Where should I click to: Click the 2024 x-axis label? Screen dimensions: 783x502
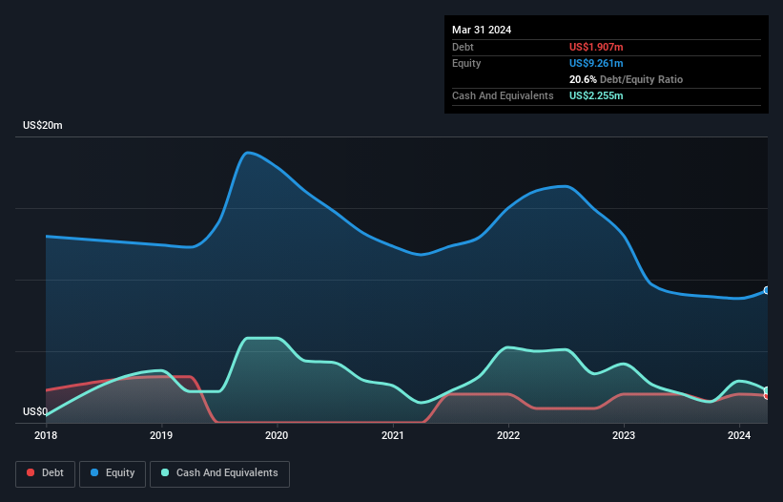tap(739, 435)
